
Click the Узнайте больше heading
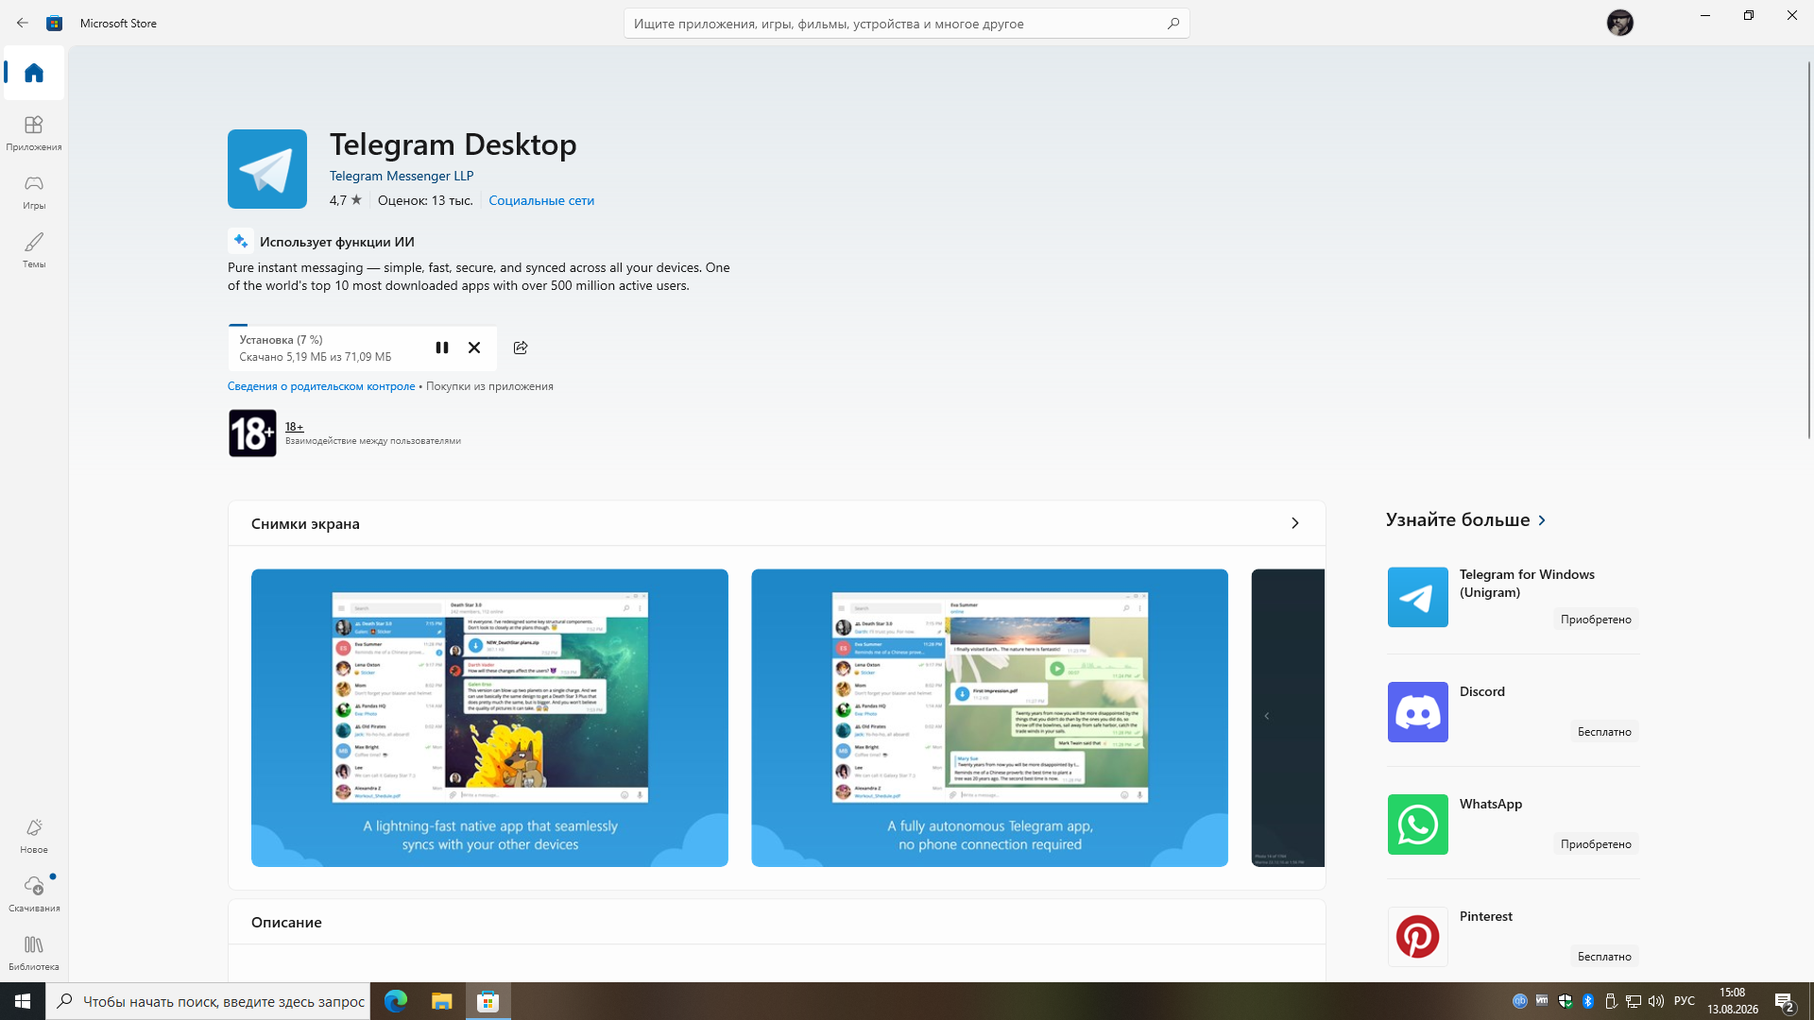point(1458,520)
